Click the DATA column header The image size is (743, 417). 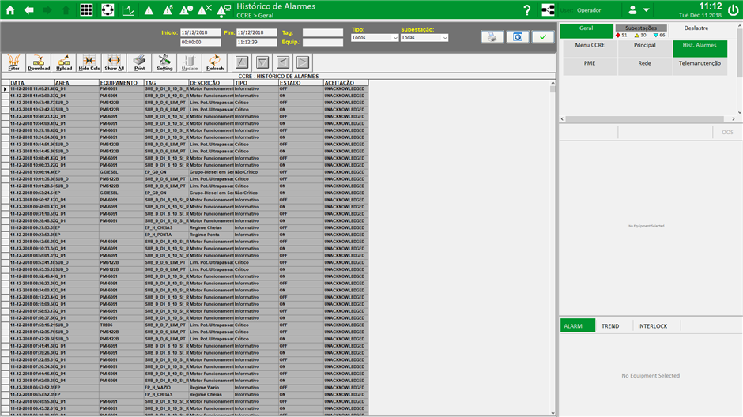click(32, 83)
